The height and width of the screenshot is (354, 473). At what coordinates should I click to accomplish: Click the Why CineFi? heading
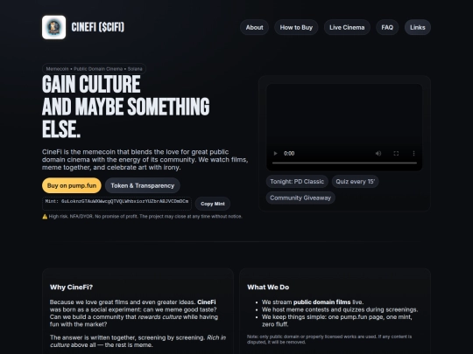[x=72, y=288]
